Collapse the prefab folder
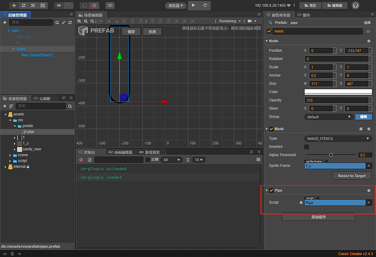The width and height of the screenshot is (376, 257). click(15, 126)
